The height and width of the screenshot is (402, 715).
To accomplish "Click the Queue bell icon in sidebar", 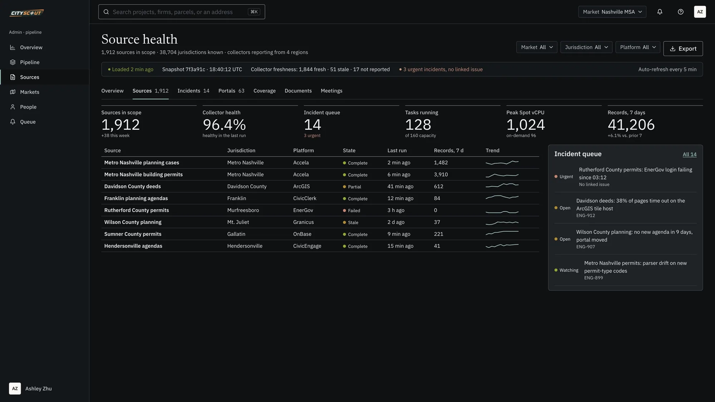I will point(13,122).
